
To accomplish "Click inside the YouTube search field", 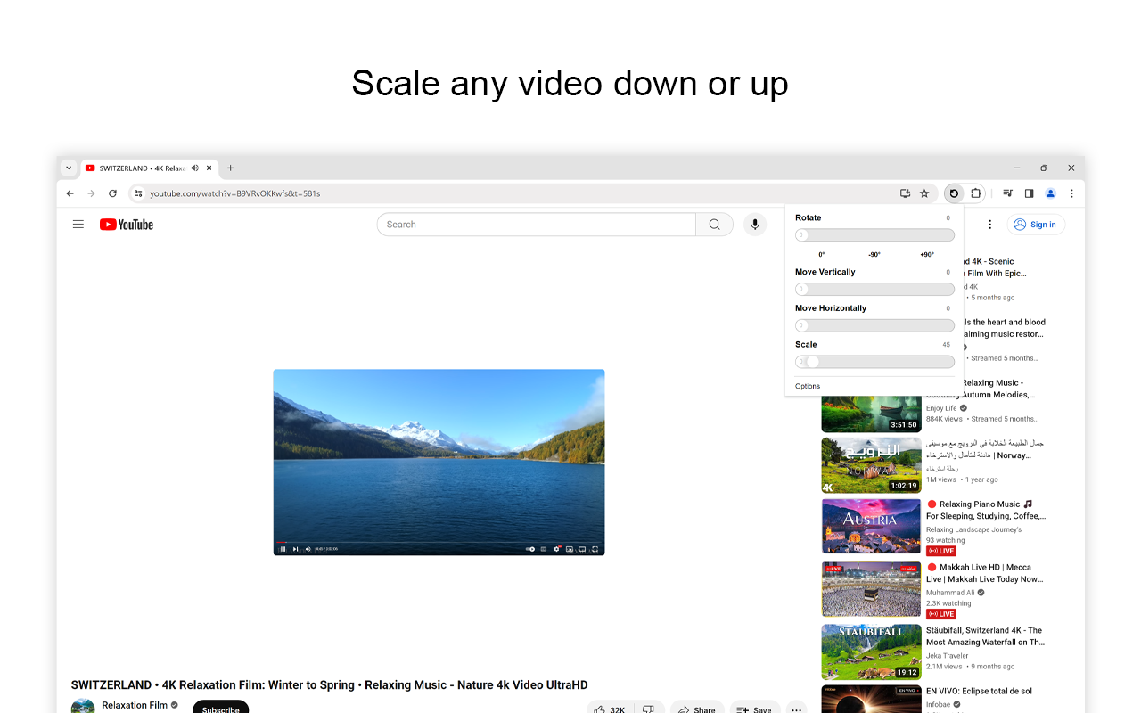I will pyautogui.click(x=535, y=224).
